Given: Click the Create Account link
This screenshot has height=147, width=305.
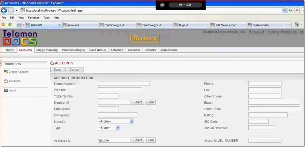Looking at the screenshot, I should [x=18, y=71].
